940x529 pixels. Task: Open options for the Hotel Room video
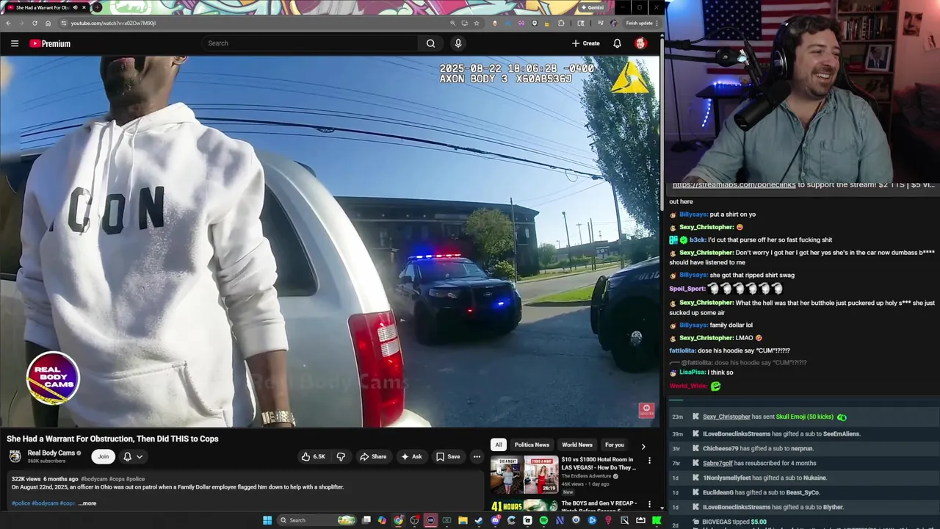click(649, 461)
